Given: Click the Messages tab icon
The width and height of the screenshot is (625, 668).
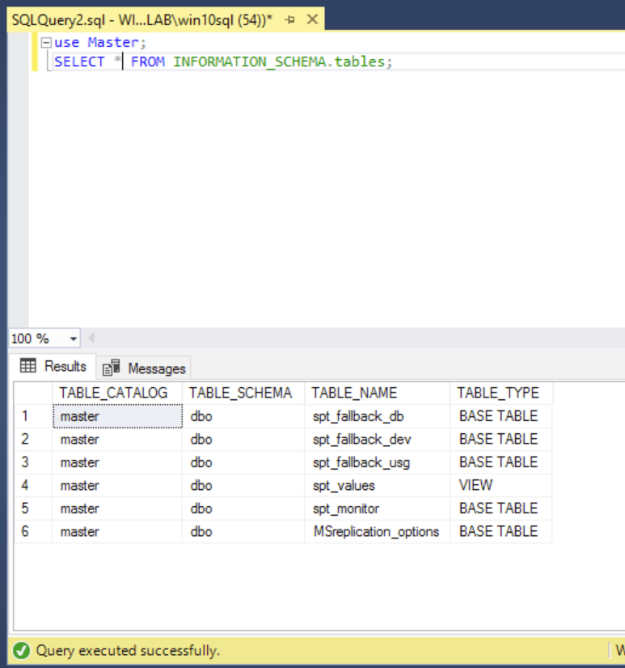Looking at the screenshot, I should [112, 368].
